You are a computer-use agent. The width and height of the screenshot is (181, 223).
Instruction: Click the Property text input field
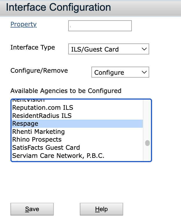pos(100,26)
